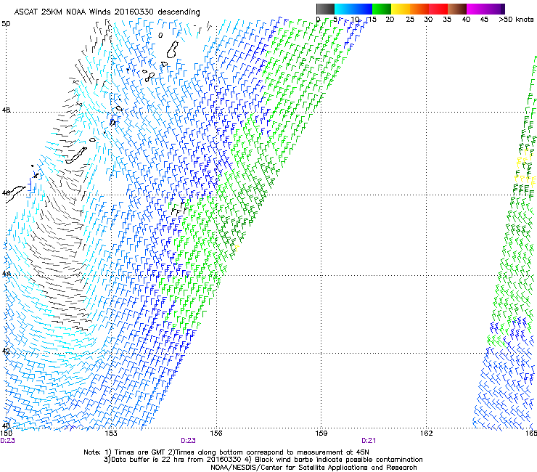The width and height of the screenshot is (537, 472).
Task: Click the title "ASCAT 25KM NOAA Winds 20160330 descending"
Action: click(x=107, y=12)
